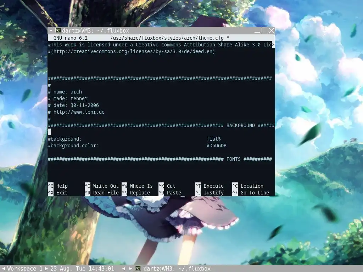363x272 pixels.
Task: Switch to next workspace arrow beside Workspace 1
Action: tap(46, 268)
